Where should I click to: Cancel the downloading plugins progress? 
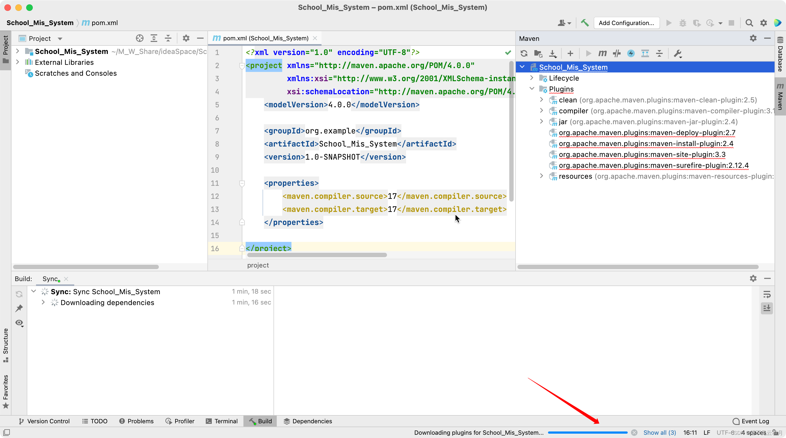[x=634, y=433]
